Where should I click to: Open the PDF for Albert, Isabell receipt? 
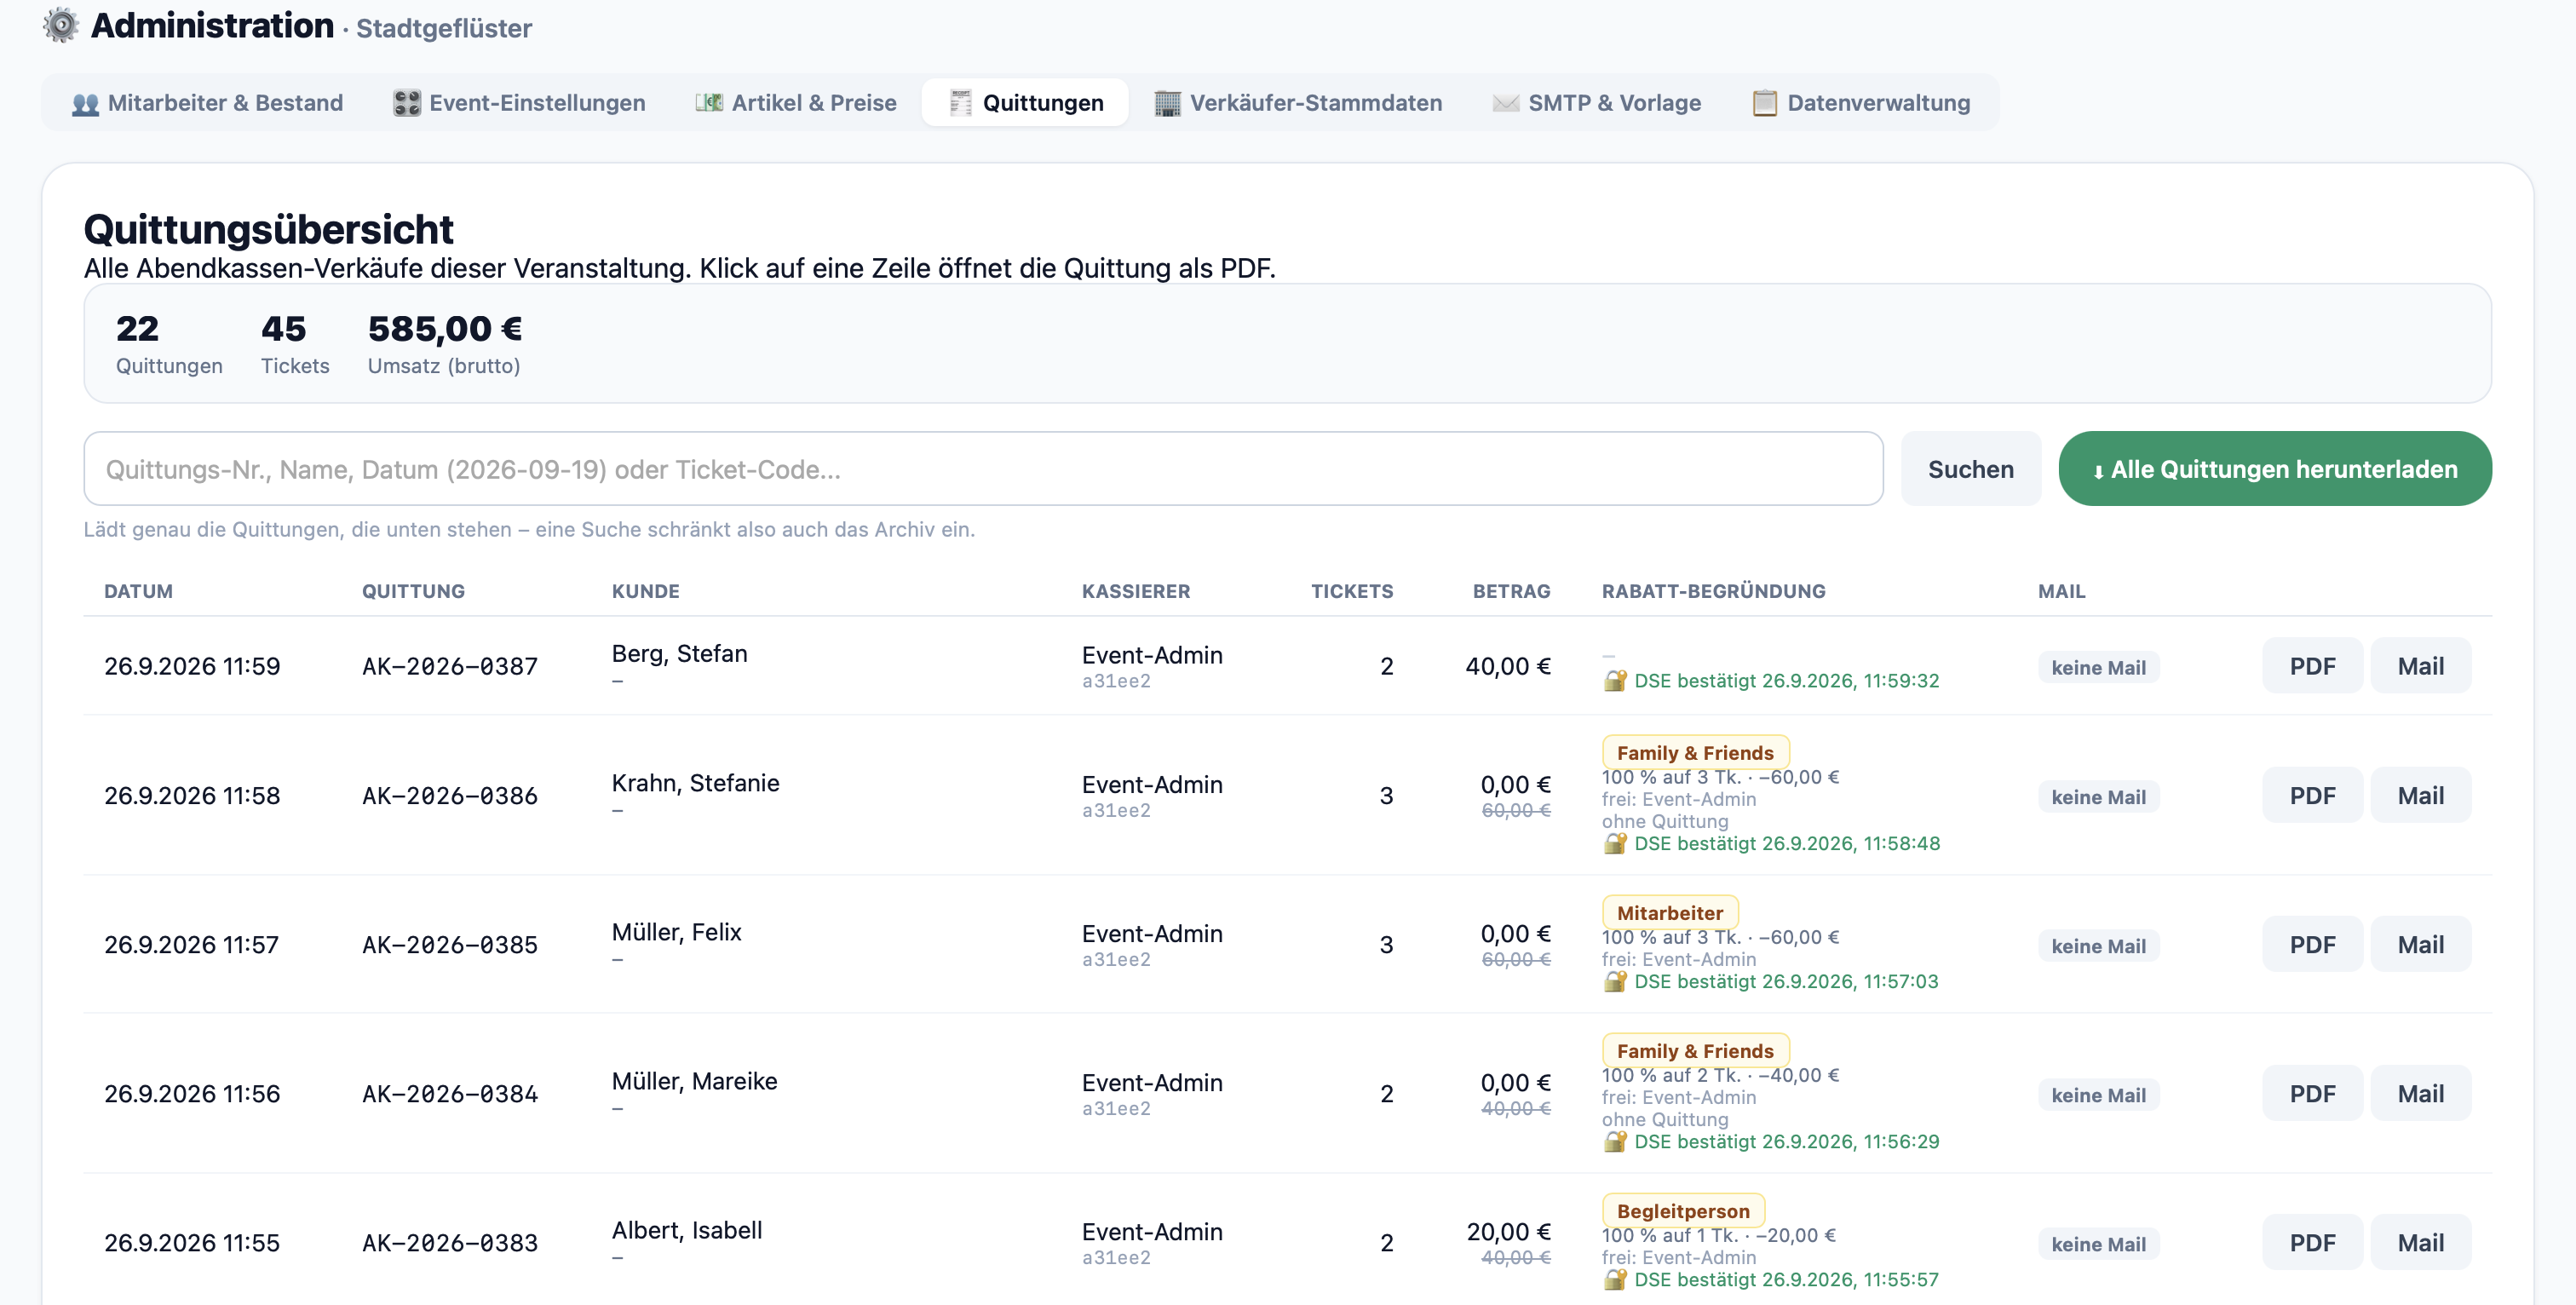2312,1242
